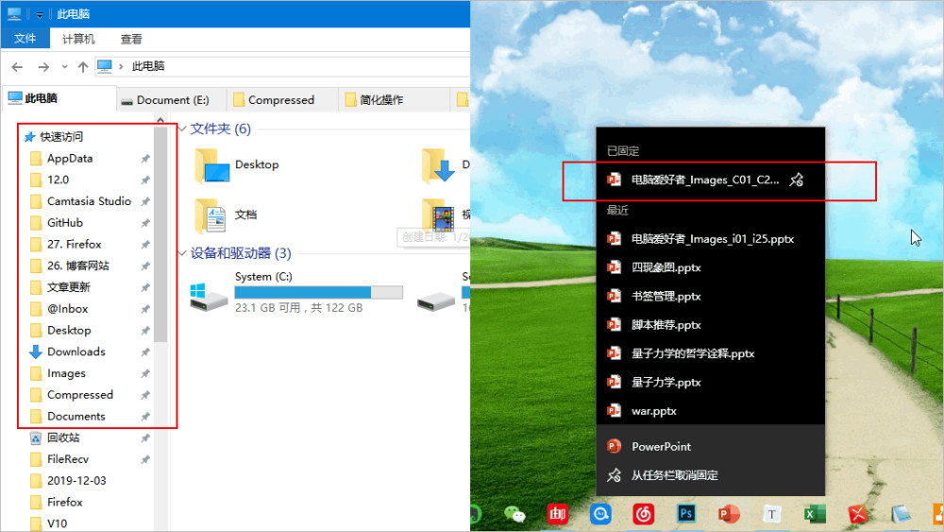This screenshot has width=944, height=532.
Task: Open 27. Firefox folder in sidebar
Action: 74,244
